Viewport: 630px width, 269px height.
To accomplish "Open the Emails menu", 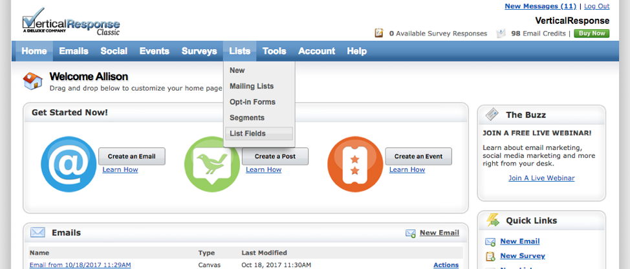I will [x=74, y=51].
